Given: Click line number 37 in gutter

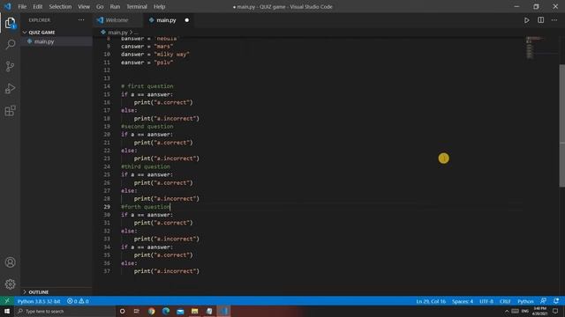Looking at the screenshot, I should pyautogui.click(x=107, y=271).
